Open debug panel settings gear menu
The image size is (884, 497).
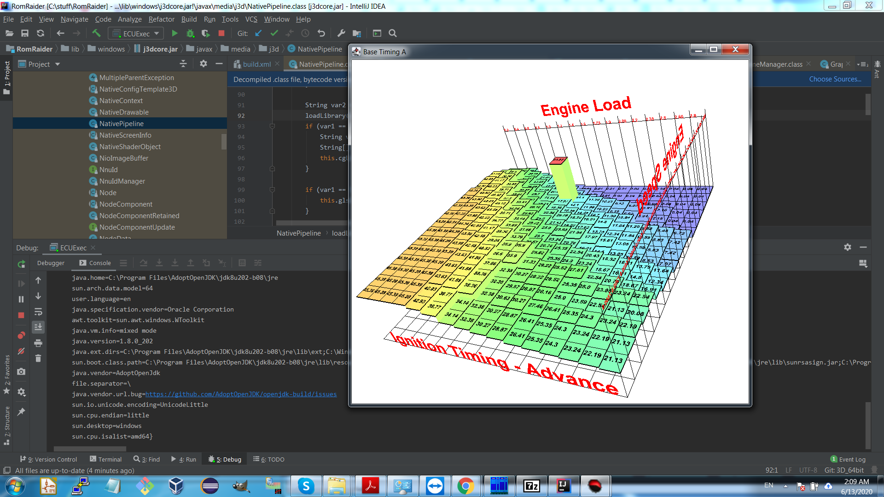pyautogui.click(x=847, y=247)
